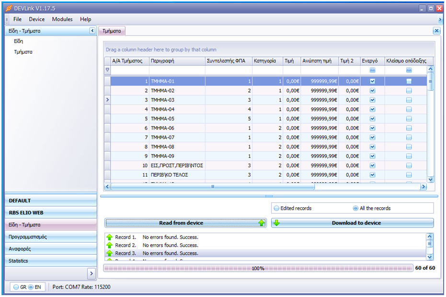Open the Προγραμματισμός navigation group
The width and height of the screenshot is (446, 297).
28,237
